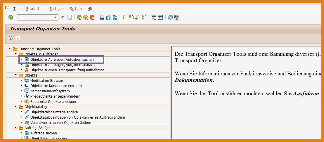This screenshot has height=142, width=324.
Task: Select Modification Browser entry
Action: click(x=47, y=81)
